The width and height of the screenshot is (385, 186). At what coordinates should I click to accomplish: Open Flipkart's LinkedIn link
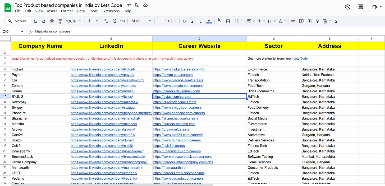click(103, 69)
